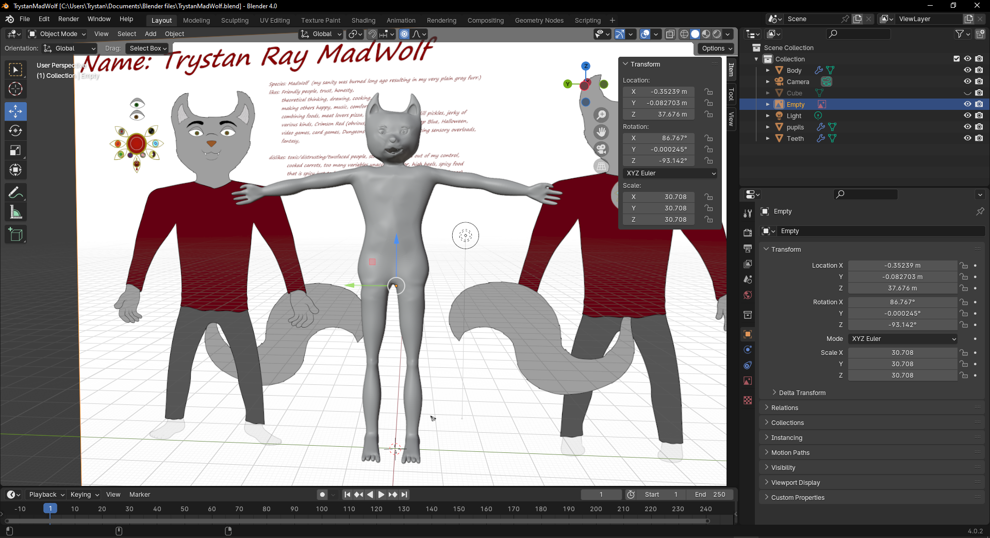Open the Render menu
Image resolution: width=990 pixels, height=538 pixels.
[69, 19]
